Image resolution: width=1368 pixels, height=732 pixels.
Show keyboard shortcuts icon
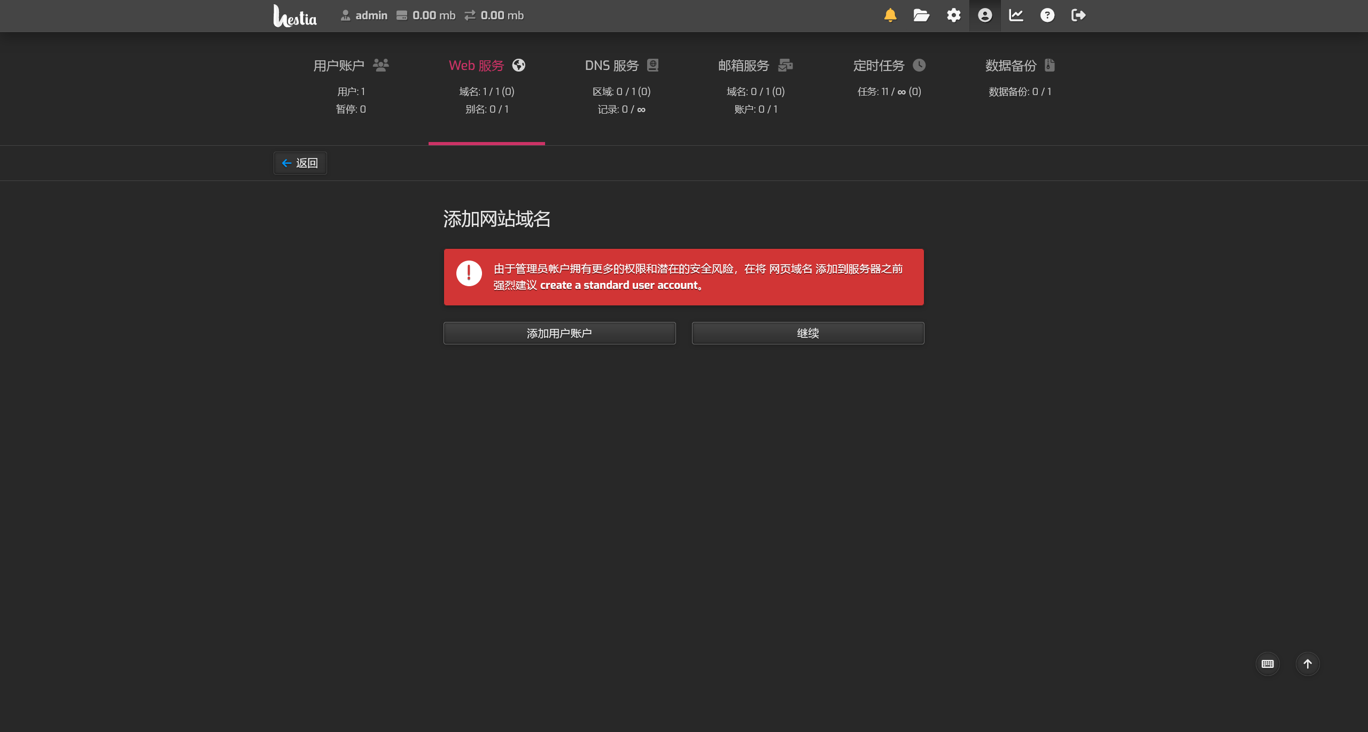tap(1268, 664)
